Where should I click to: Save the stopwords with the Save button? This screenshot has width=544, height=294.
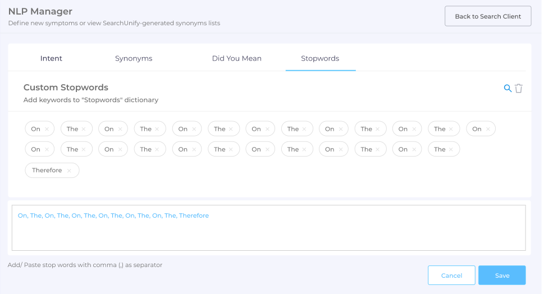(502, 275)
